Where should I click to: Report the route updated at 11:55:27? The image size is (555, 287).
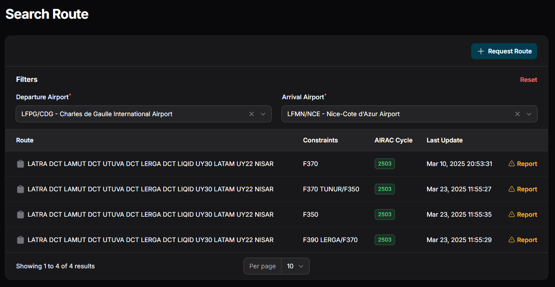(523, 189)
